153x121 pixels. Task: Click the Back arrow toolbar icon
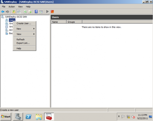point(3,12)
